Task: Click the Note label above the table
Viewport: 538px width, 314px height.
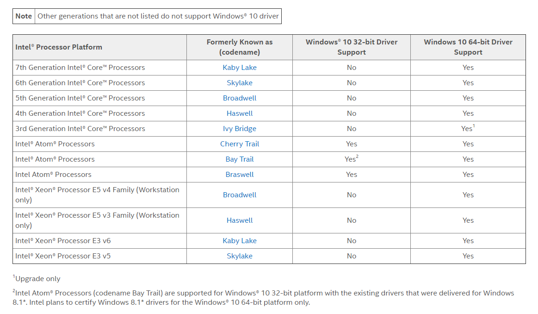Action: coord(24,16)
